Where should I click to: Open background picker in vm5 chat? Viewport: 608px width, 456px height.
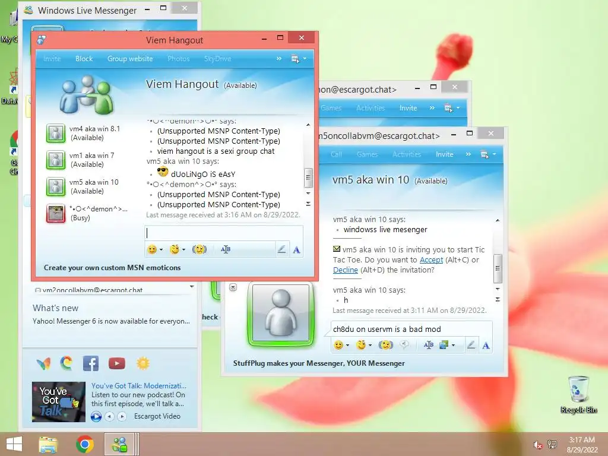click(446, 345)
